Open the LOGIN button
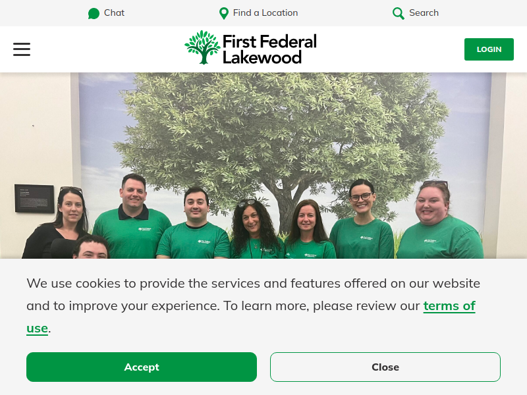 (489, 49)
